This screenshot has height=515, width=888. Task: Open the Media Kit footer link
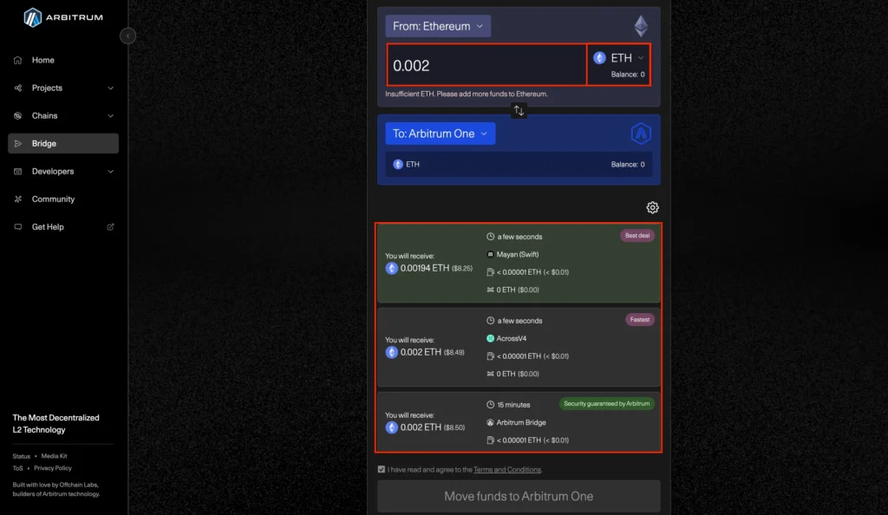tap(54, 456)
